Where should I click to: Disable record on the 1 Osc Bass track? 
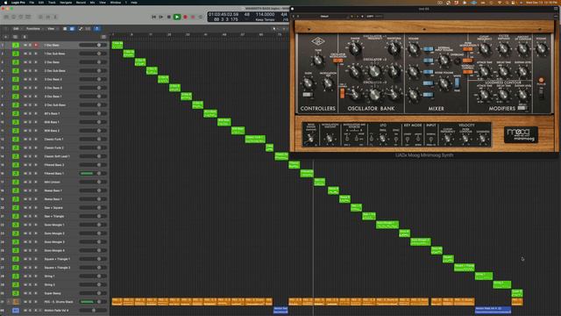point(36,45)
